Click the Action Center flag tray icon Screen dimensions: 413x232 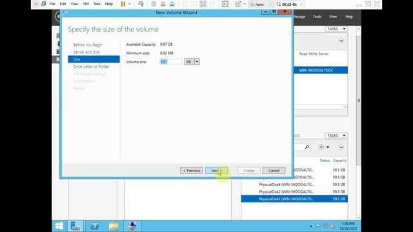pos(318,226)
